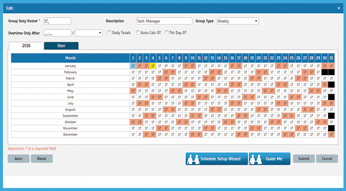Screen dimensions: 346x191
Task: Select the January row label
Action: [70, 66]
